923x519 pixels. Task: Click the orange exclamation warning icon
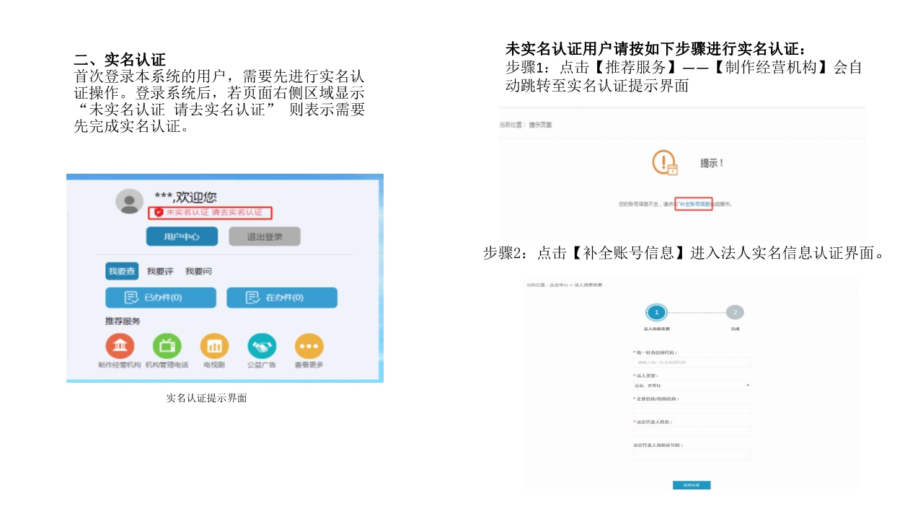click(665, 163)
